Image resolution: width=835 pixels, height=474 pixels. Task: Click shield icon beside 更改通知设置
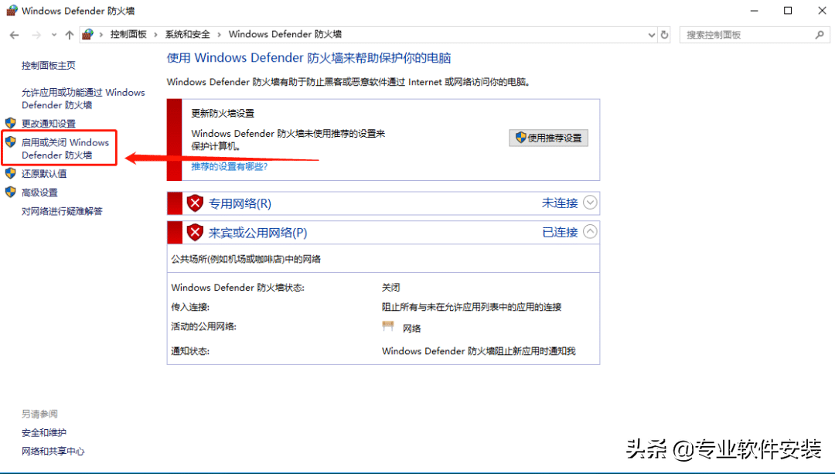click(10, 123)
